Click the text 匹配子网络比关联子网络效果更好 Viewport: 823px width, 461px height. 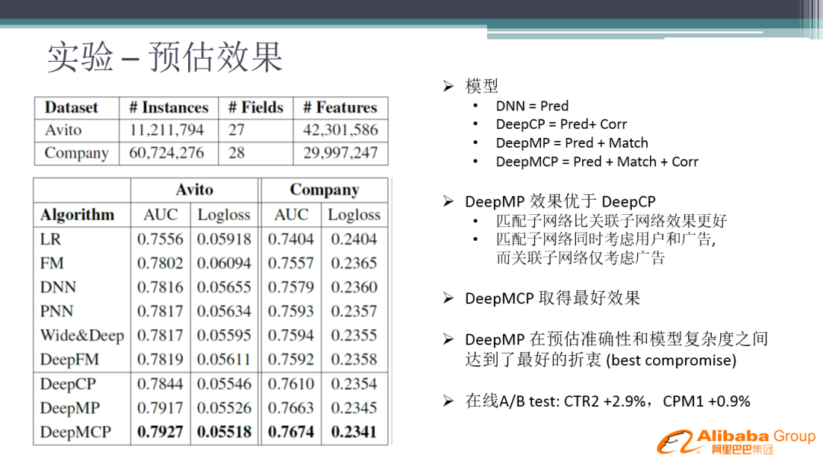pyautogui.click(x=611, y=221)
